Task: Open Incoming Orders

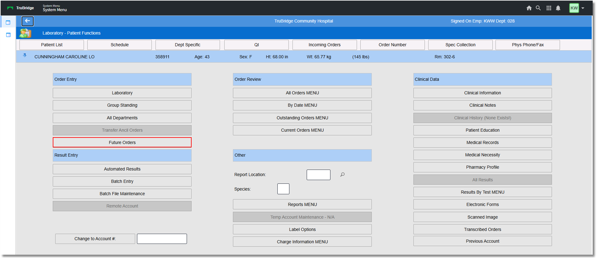Action: [x=325, y=45]
